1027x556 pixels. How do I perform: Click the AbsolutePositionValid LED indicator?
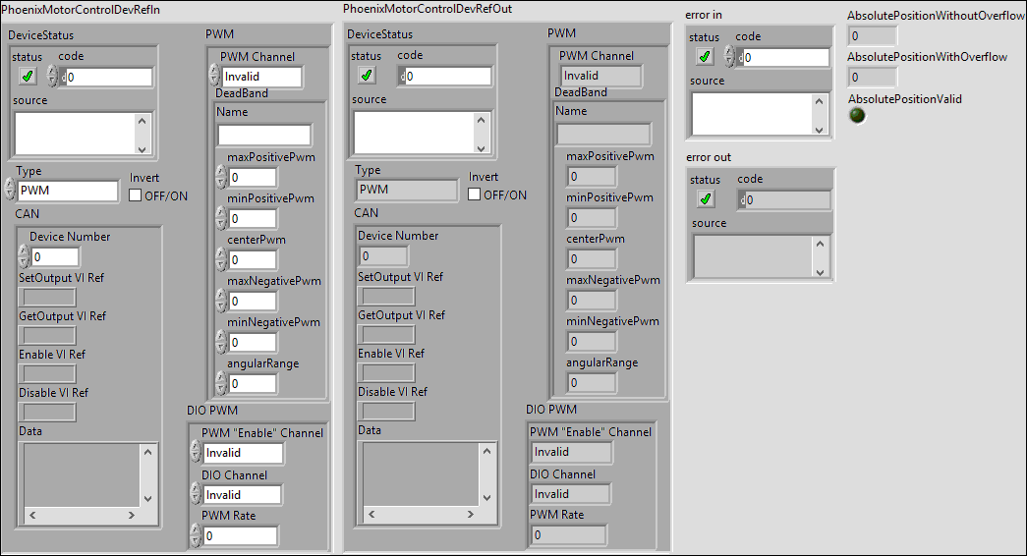pyautogui.click(x=857, y=116)
